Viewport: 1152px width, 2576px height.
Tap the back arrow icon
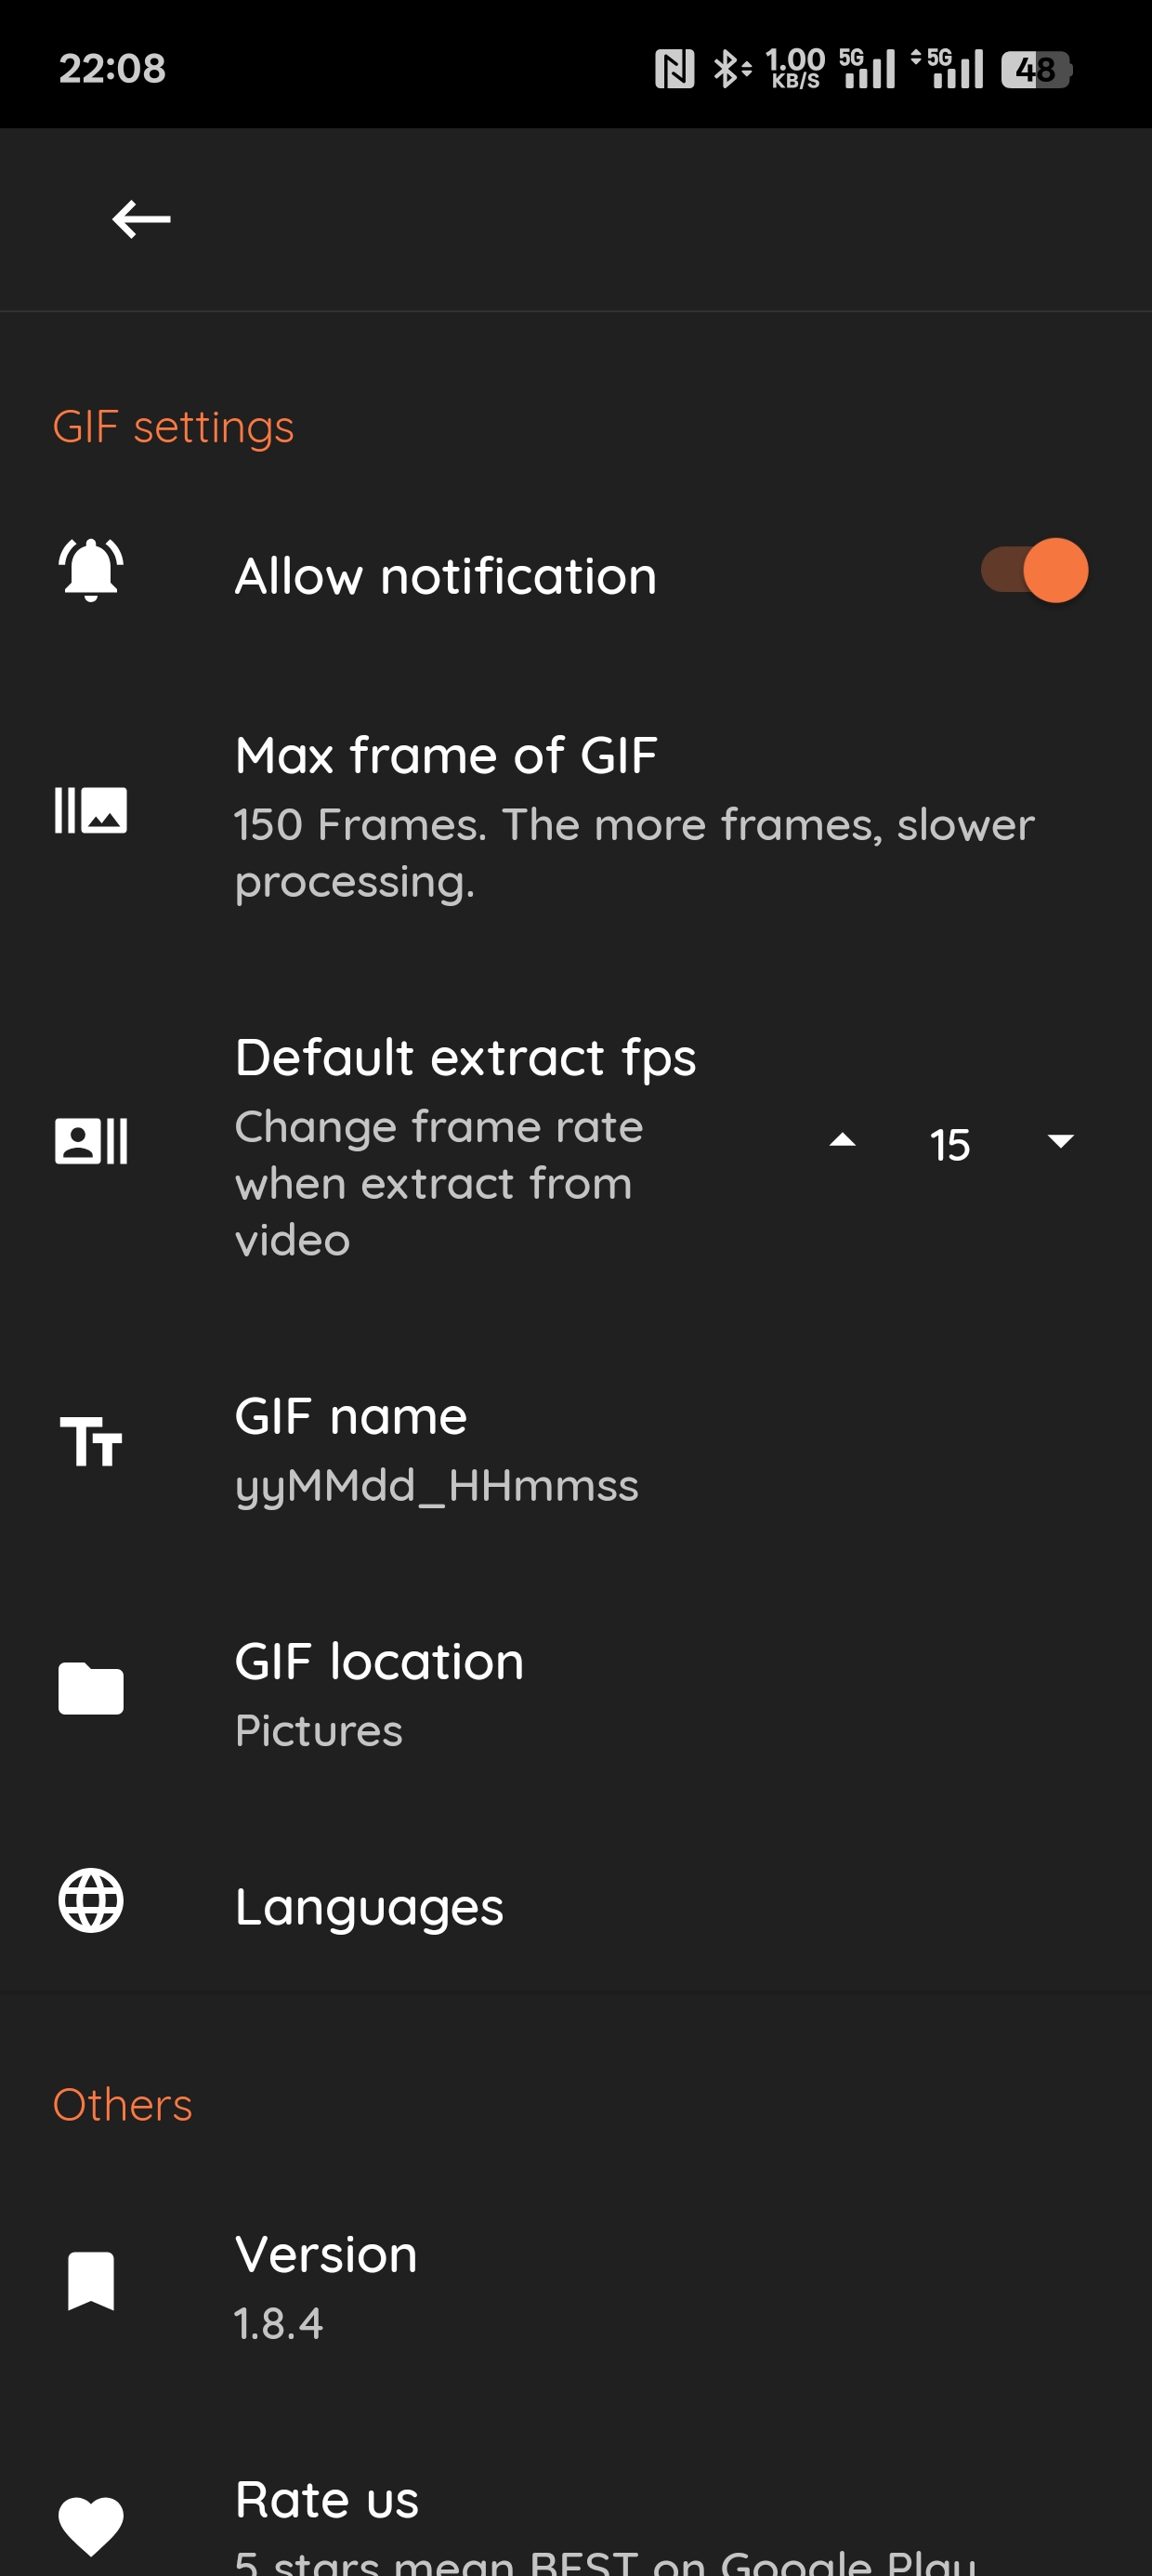tap(141, 219)
